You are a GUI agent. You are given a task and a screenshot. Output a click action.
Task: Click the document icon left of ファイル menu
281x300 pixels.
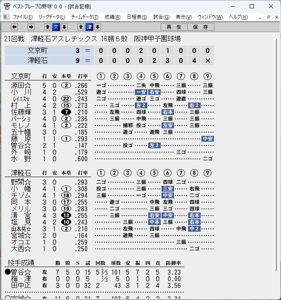pos(7,17)
